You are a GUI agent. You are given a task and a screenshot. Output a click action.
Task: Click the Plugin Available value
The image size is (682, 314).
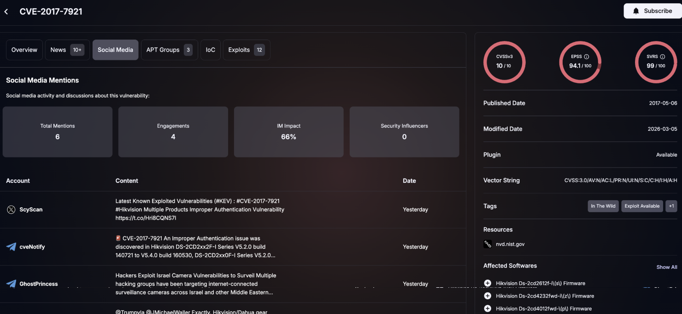pos(667,155)
